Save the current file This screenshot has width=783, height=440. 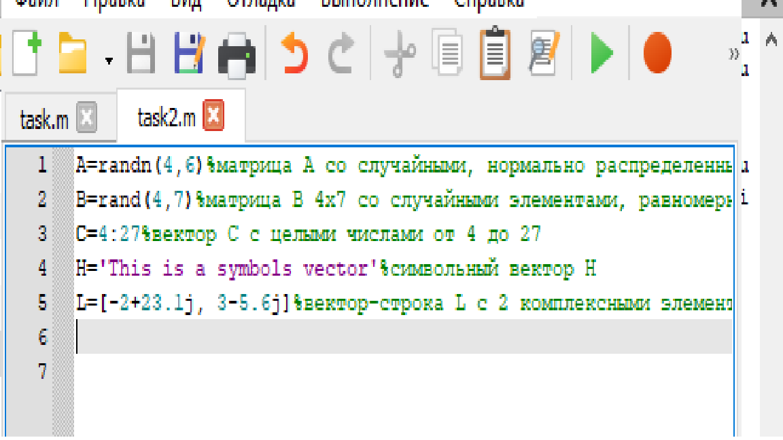(x=141, y=54)
